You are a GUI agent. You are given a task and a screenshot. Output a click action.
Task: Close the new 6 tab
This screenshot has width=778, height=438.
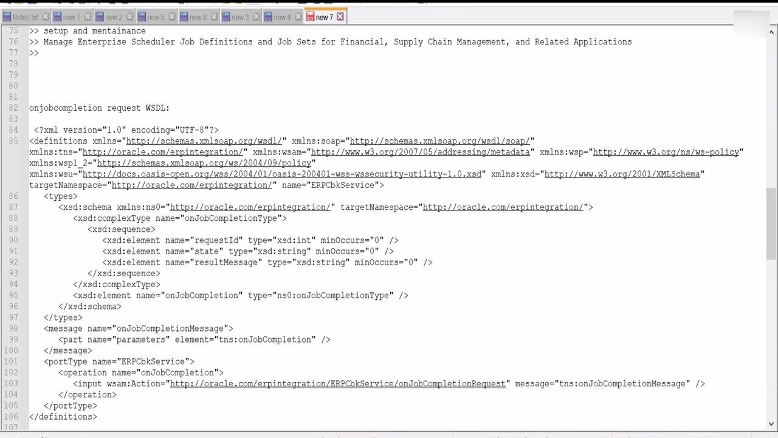(214, 17)
